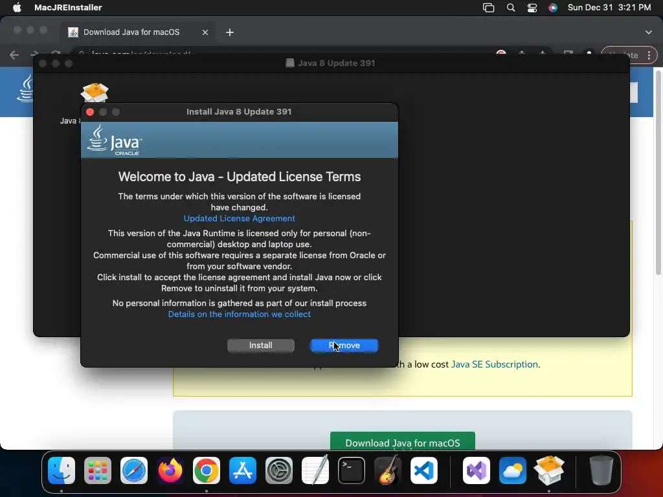This screenshot has width=663, height=497.
Task: Open Trash from the Dock
Action: point(601,470)
